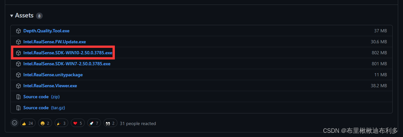Toggle the thumbs up reaction with 24
Image resolution: width=403 pixels, height=137 pixels.
[28, 123]
